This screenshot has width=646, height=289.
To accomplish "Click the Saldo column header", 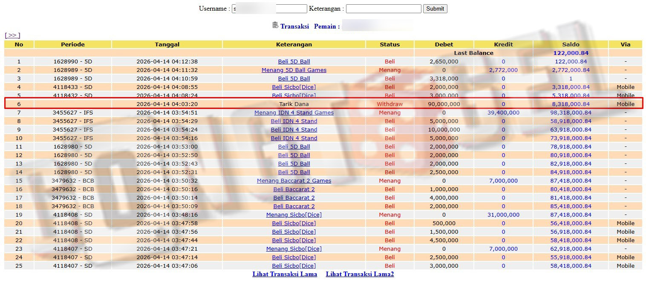I will click(570, 44).
